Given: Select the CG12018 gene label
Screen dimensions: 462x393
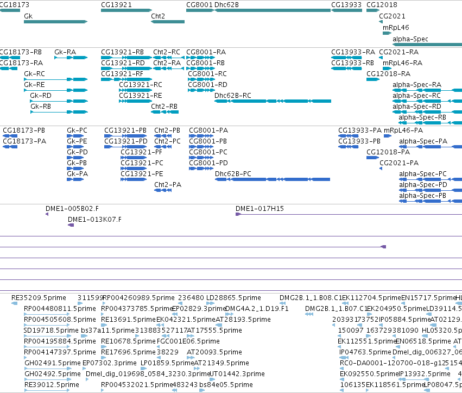Looking at the screenshot, I should coord(382,5).
